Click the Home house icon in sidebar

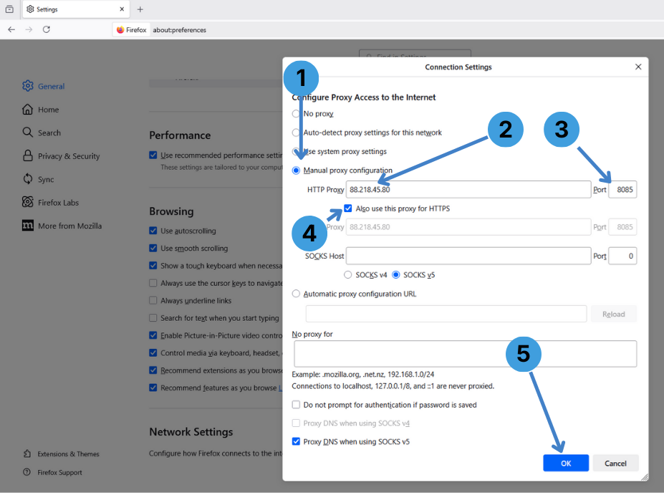click(x=27, y=110)
